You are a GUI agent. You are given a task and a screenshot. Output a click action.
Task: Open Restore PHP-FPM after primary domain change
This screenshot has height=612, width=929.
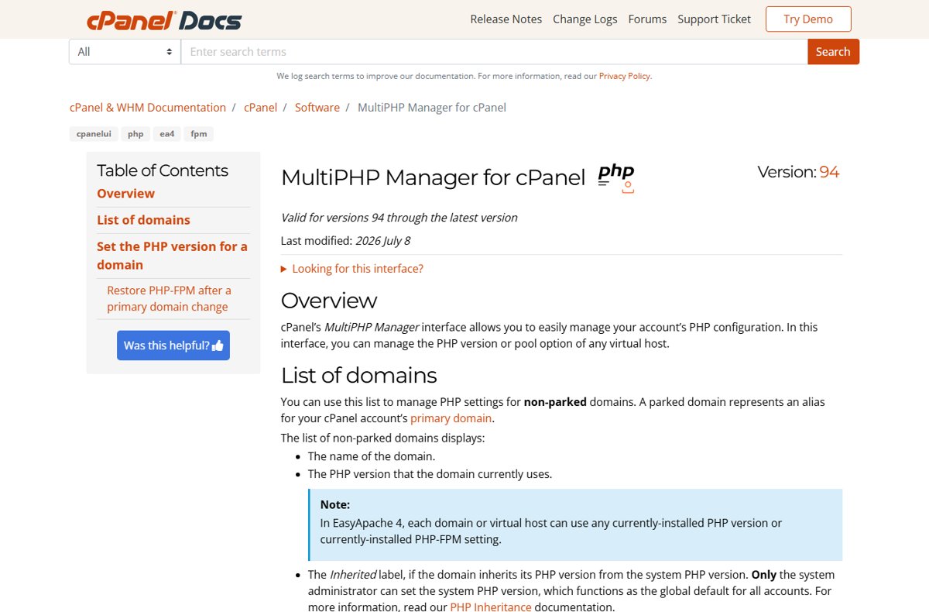(169, 298)
